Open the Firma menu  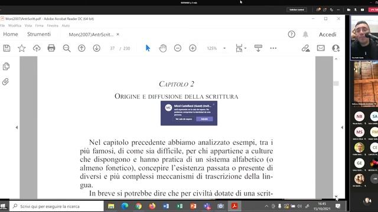(x=40, y=25)
